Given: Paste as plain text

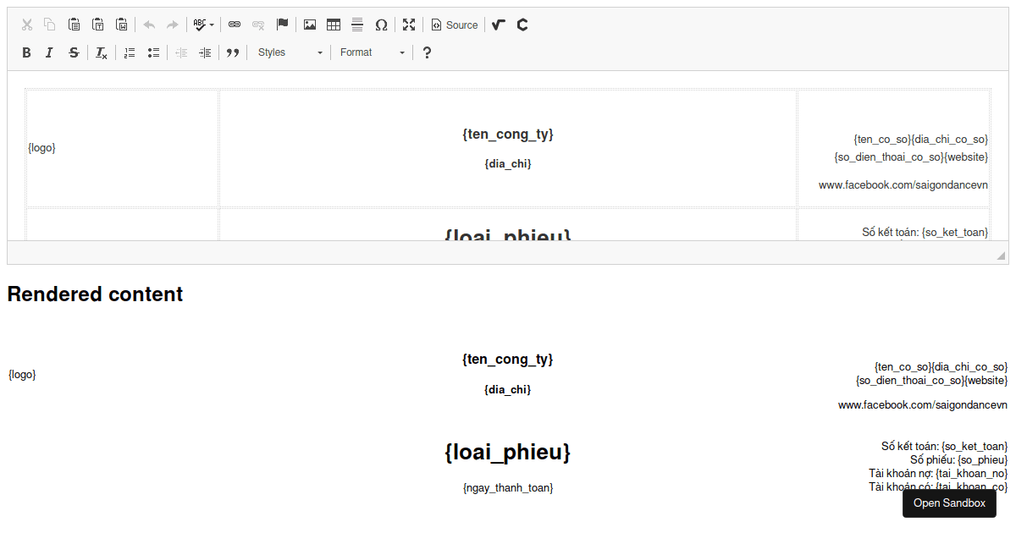Looking at the screenshot, I should coord(98,25).
